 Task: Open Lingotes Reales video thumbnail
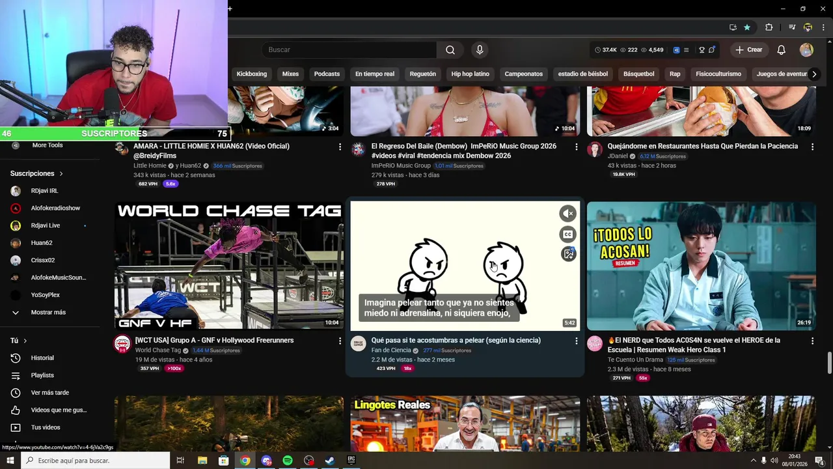click(465, 423)
